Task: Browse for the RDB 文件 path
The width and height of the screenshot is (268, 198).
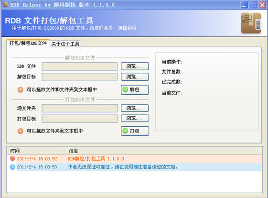Action: [x=135, y=66]
